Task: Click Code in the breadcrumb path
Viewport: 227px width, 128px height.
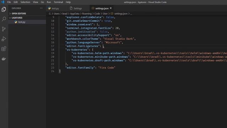Action: click(97, 14)
